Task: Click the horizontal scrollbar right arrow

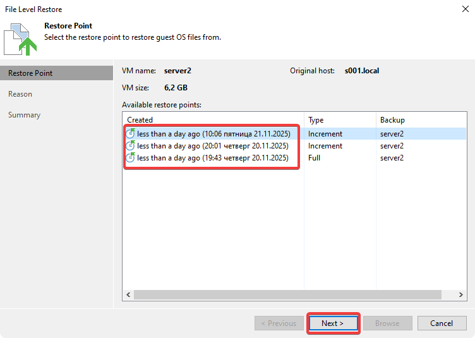Action: tap(463, 294)
